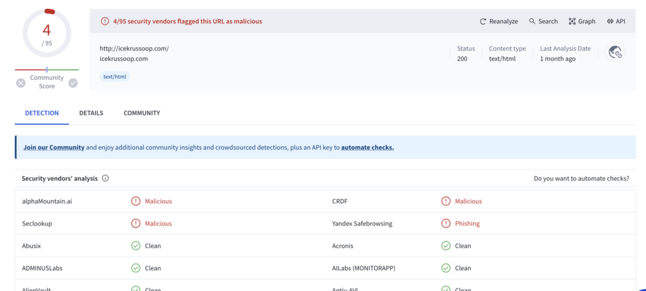Click the Last Analysis Date value 1 month ago

tap(558, 59)
